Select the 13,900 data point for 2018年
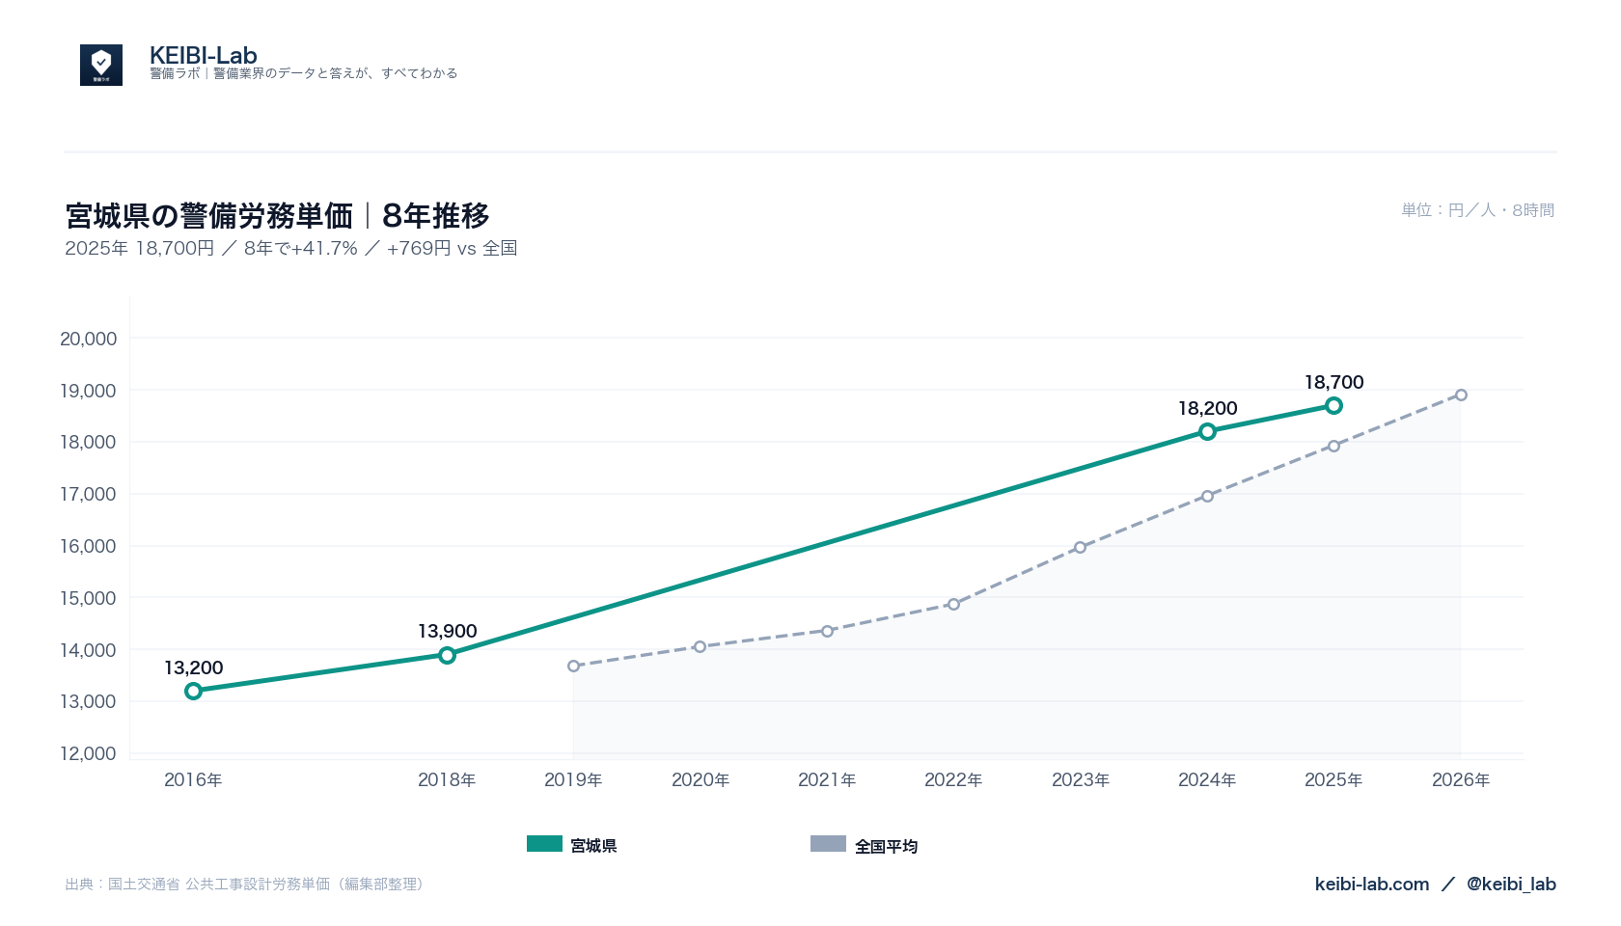 coord(447,655)
